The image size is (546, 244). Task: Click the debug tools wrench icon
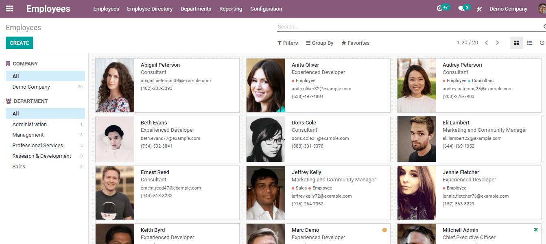point(479,9)
